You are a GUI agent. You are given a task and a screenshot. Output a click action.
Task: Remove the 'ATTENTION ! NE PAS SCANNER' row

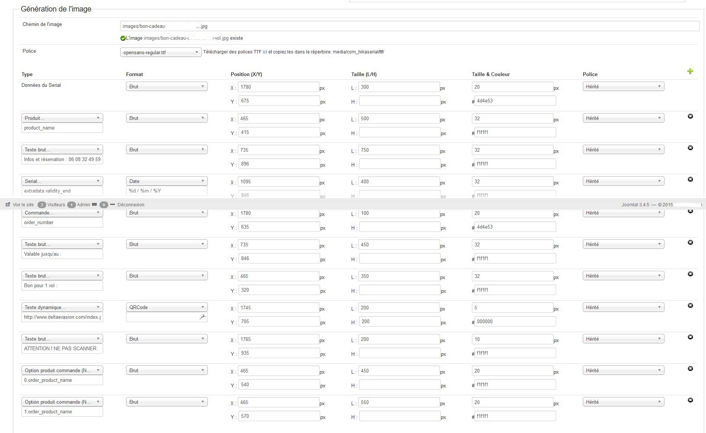pos(690,337)
